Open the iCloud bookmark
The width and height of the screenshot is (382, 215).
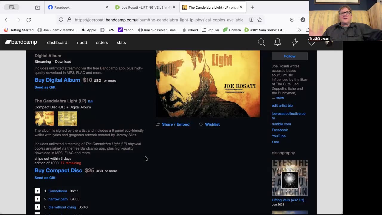pos(190,30)
